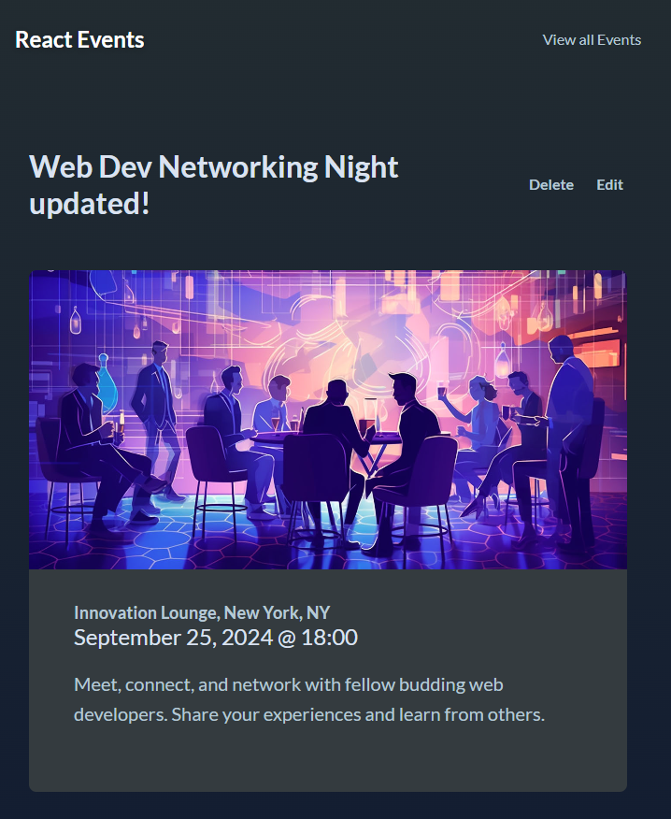Click the event banner illustration
671x819 pixels.
click(x=328, y=420)
